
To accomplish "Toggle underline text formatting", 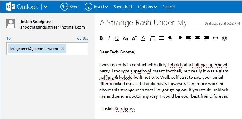I will (x=117, y=38).
